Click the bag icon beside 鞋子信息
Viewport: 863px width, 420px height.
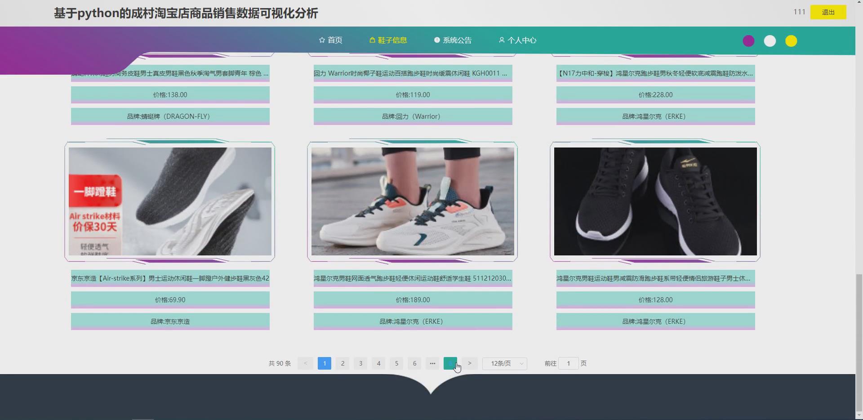(x=372, y=40)
